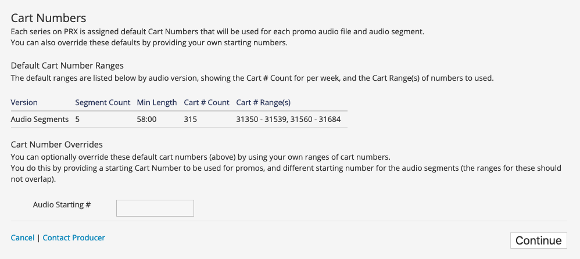Click the Continue button

tap(539, 240)
